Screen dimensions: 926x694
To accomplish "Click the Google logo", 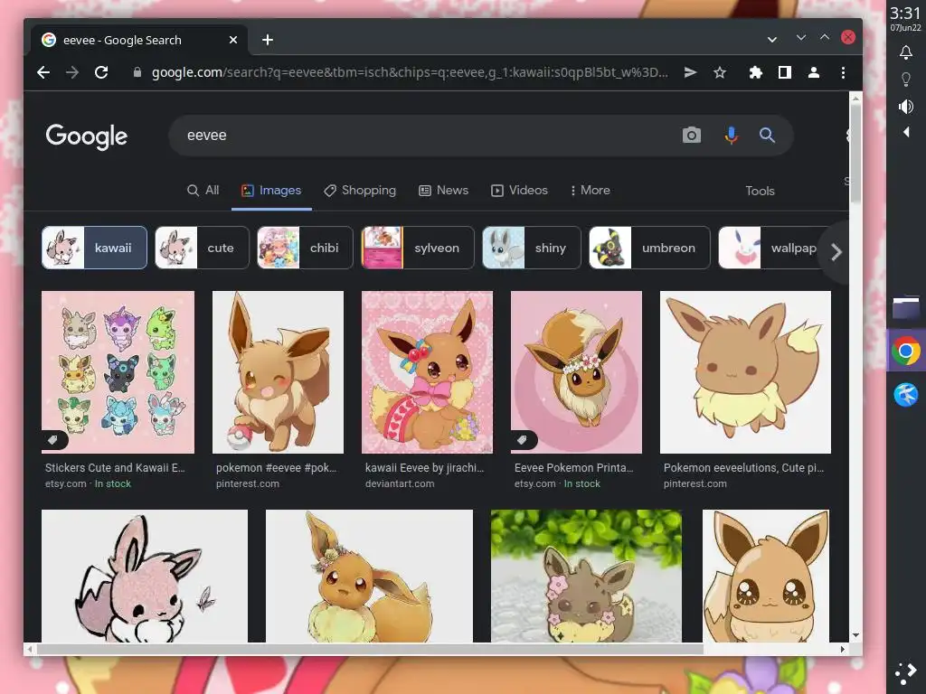I will (87, 136).
